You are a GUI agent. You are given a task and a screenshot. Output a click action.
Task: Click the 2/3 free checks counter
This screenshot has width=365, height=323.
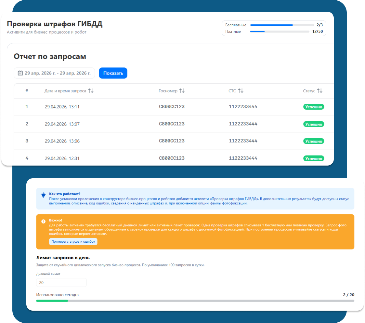point(319,25)
